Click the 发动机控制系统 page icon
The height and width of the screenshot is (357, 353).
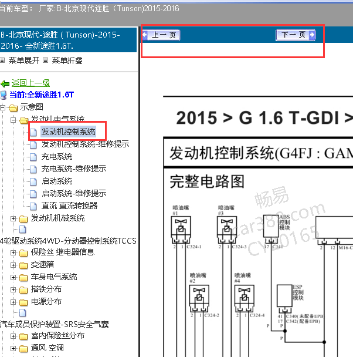(33, 132)
